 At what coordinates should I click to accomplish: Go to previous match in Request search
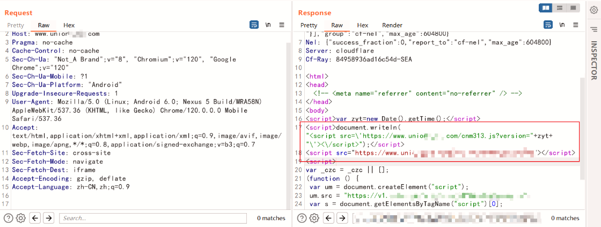tap(35, 218)
